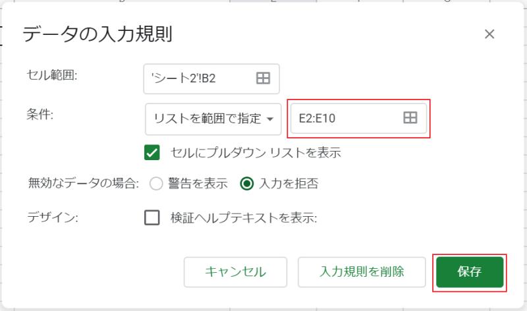Click the セル範囲: label
Image resolution: width=527 pixels, height=311 pixels.
pos(53,76)
